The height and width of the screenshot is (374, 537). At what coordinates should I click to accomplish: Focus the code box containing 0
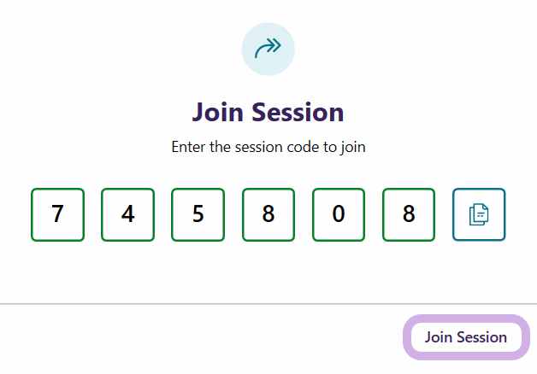pos(339,214)
